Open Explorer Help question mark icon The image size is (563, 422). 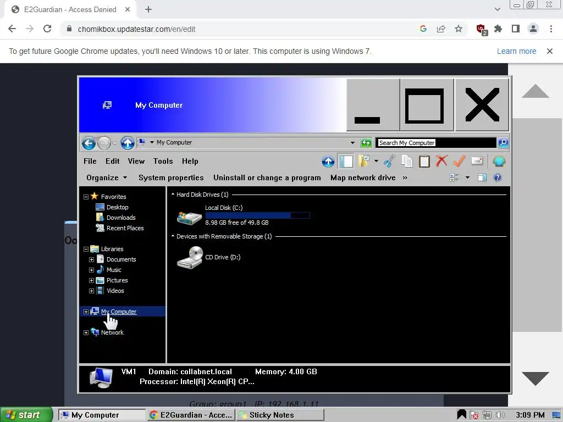(497, 177)
